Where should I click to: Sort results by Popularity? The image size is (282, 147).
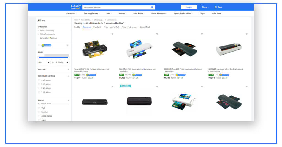point(97,27)
